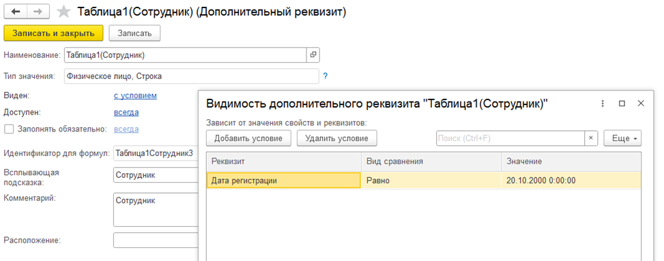Sort by the Вид сравнения column header
This screenshot has width=664, height=261.
click(431, 162)
